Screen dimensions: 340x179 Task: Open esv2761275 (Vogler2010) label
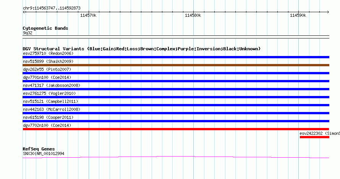49,93
